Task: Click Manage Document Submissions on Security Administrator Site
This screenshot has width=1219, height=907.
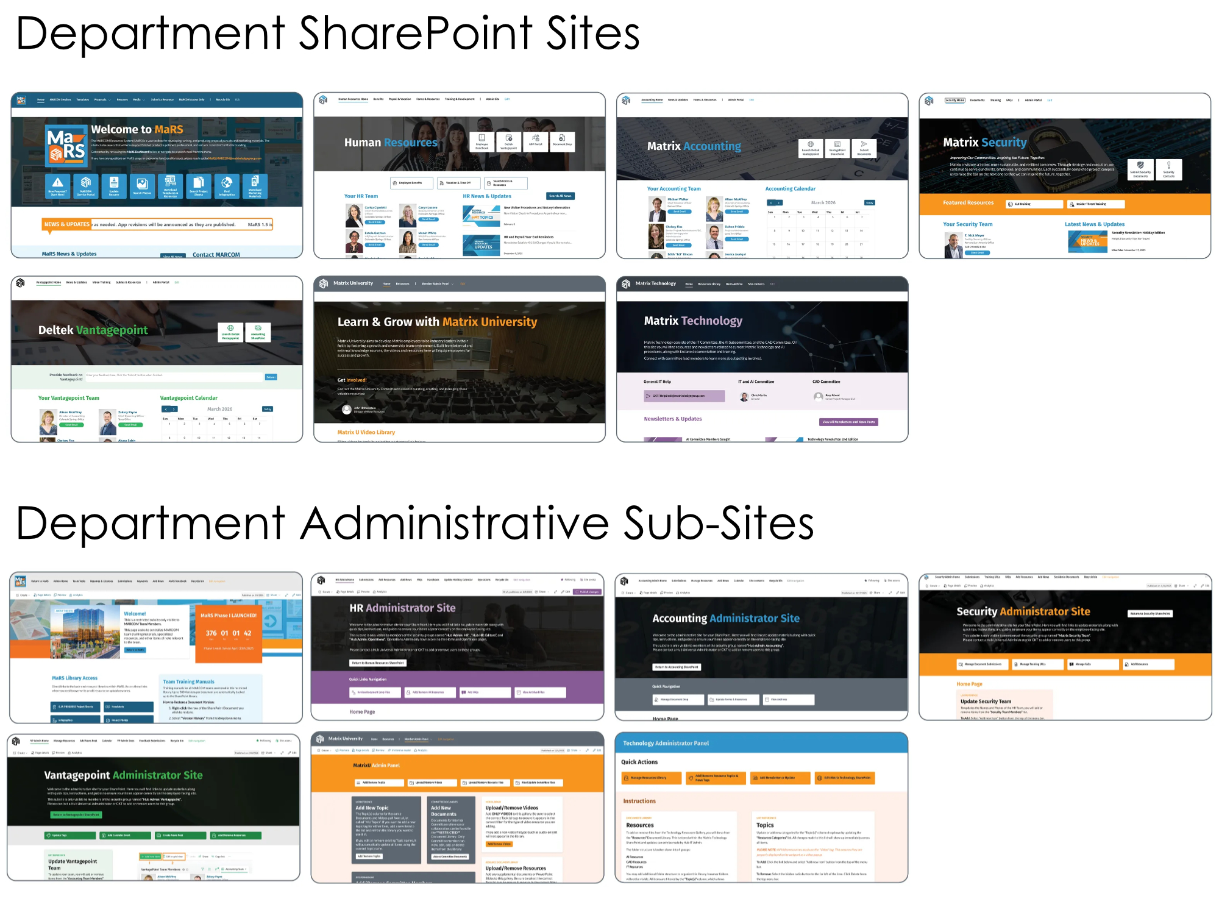Action: pyautogui.click(x=982, y=664)
